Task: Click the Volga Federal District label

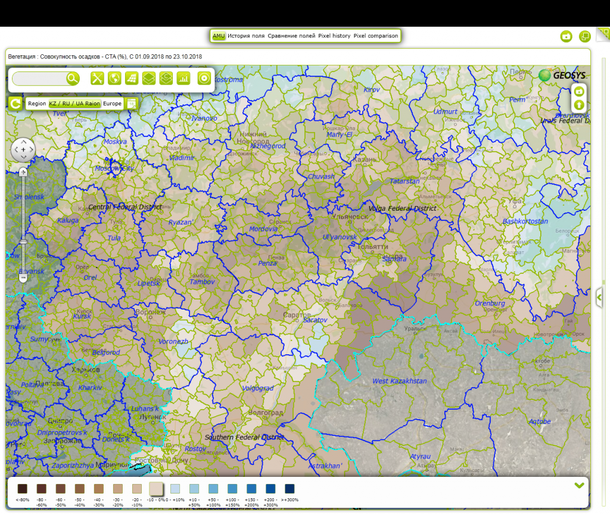Action: (x=402, y=208)
